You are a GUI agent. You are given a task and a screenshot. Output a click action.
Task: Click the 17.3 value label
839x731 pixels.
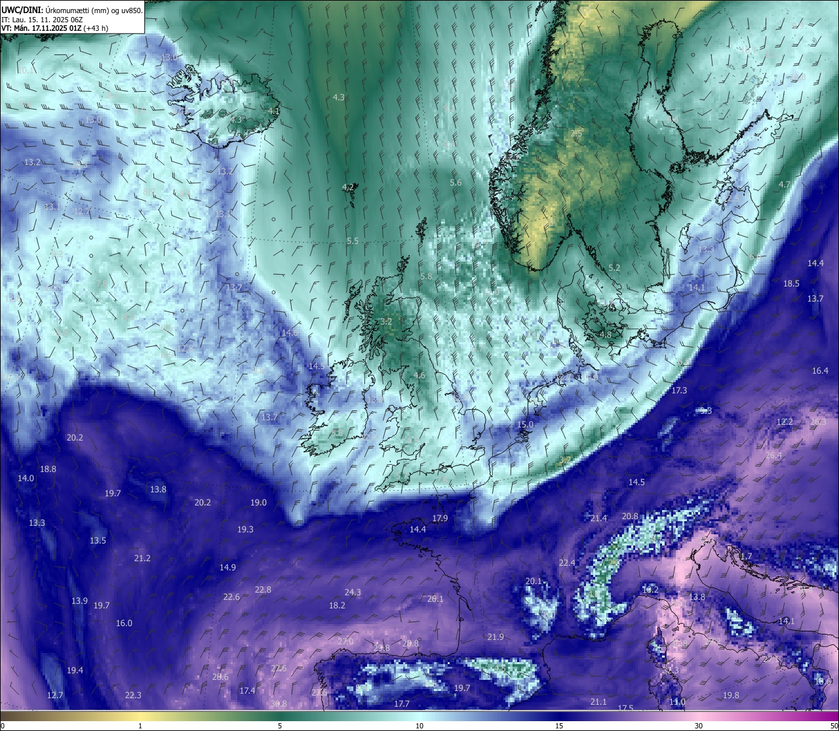pyautogui.click(x=679, y=390)
